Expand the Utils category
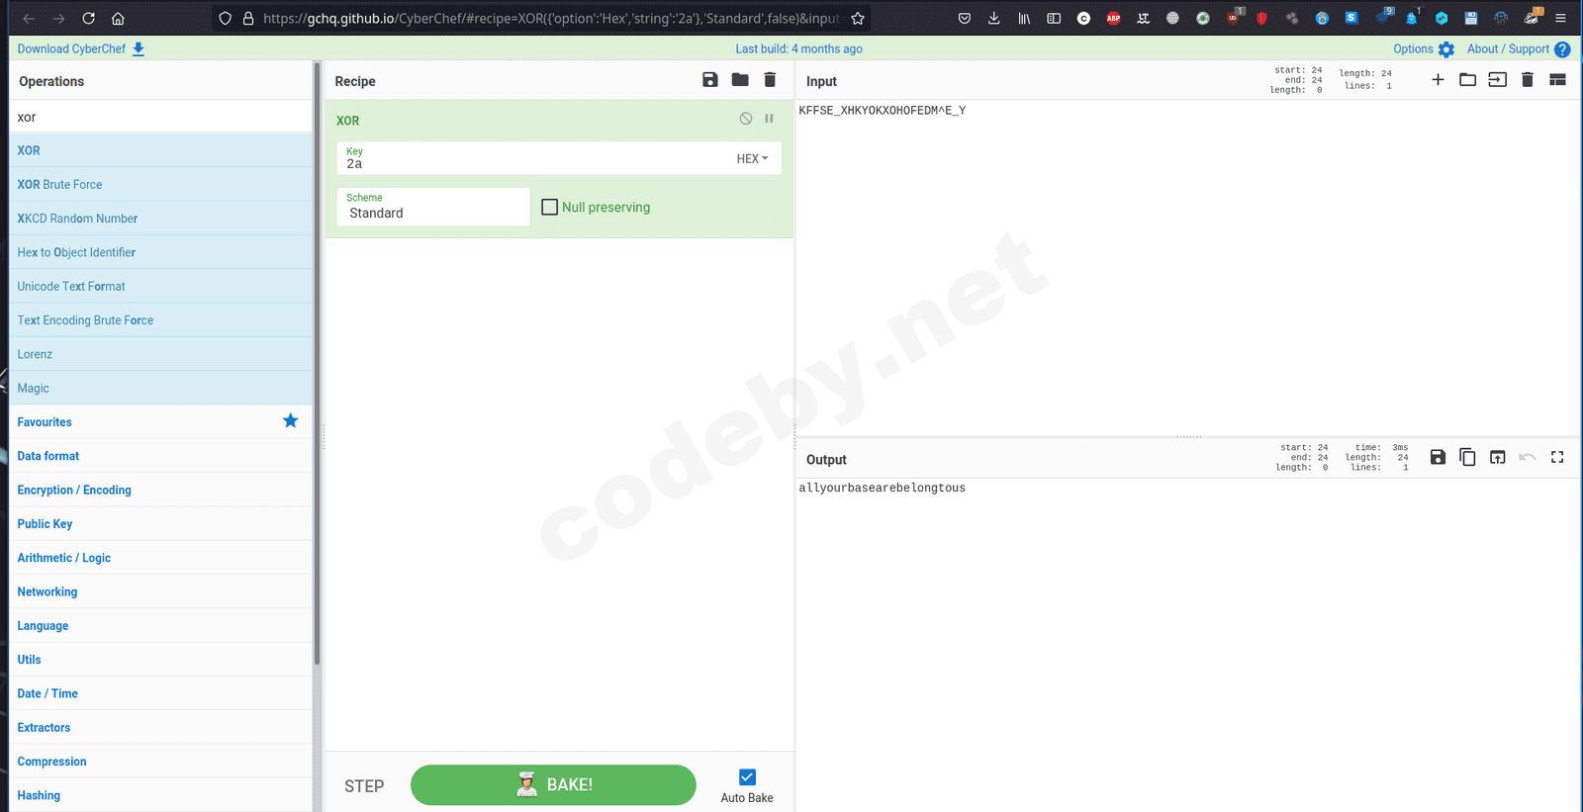The image size is (1583, 812). pyautogui.click(x=160, y=660)
